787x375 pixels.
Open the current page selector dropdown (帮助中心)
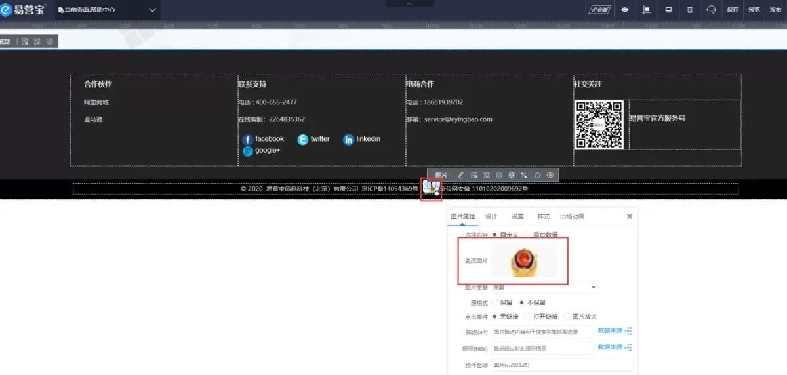point(108,10)
